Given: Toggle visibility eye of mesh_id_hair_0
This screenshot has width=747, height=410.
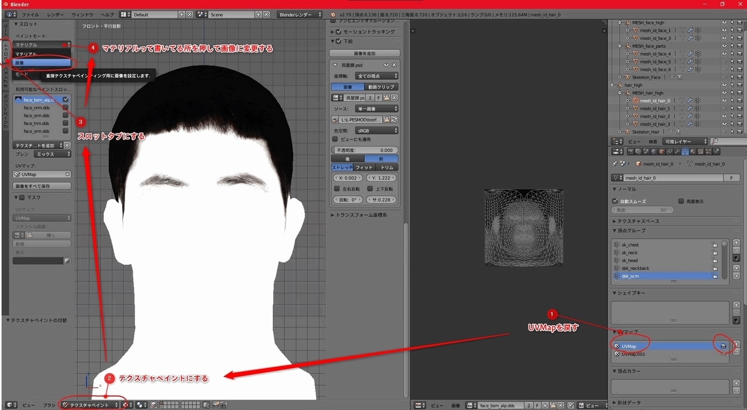Looking at the screenshot, I should [724, 100].
